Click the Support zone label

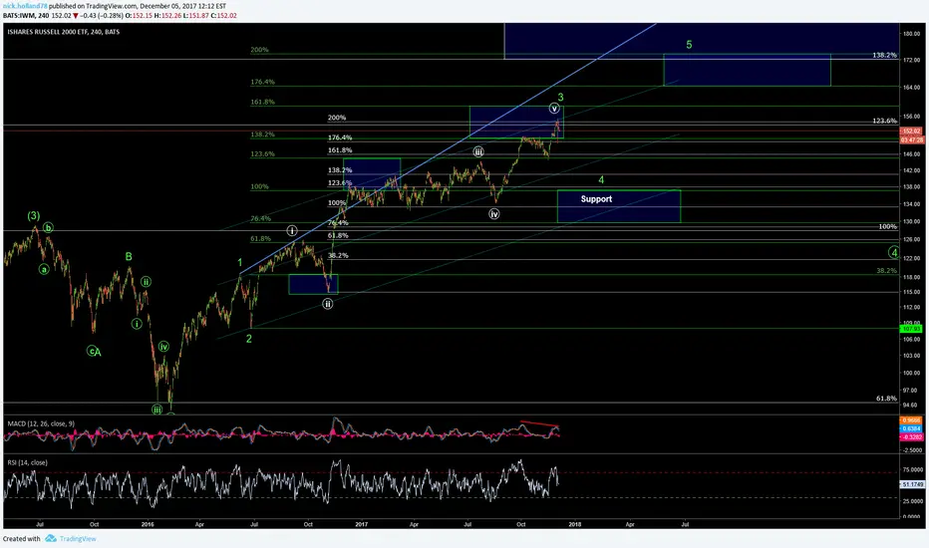(x=596, y=199)
